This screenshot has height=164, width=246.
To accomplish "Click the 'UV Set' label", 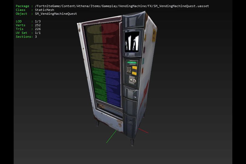I will 22,33.
